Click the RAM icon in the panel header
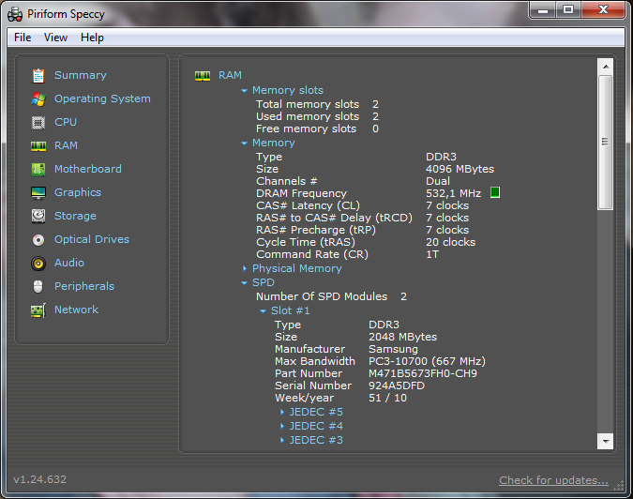633x499 pixels. (203, 76)
